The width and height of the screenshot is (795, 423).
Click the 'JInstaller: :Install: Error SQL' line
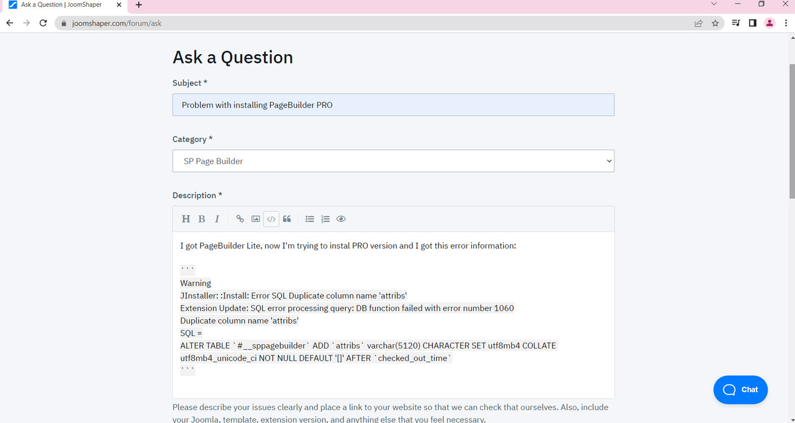tap(294, 296)
